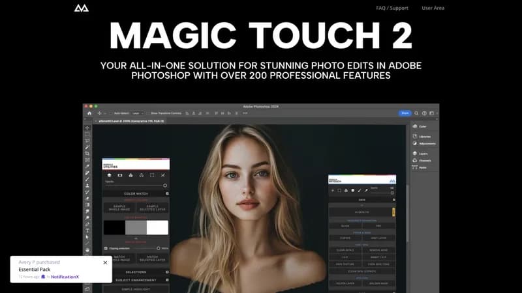Click the Remove Acne button
This screenshot has height=293, width=522.
pos(378,250)
